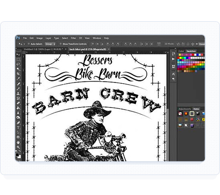Open the Image menu

click(x=39, y=38)
